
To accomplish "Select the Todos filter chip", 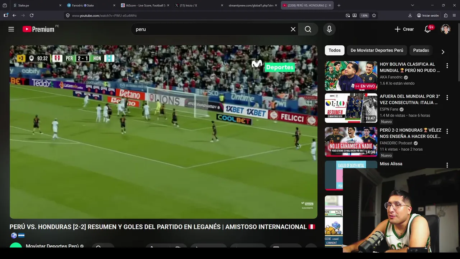I will point(335,50).
